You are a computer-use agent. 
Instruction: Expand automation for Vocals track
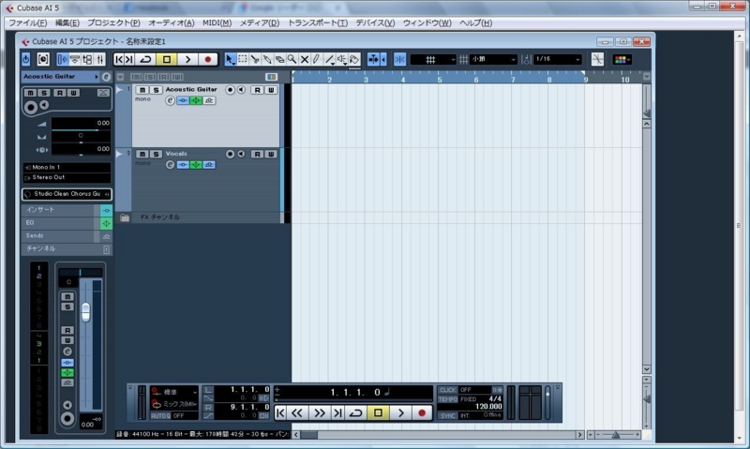[x=120, y=154]
